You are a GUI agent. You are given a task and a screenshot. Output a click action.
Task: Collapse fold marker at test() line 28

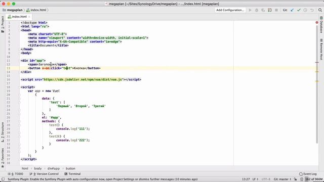tap(19, 125)
